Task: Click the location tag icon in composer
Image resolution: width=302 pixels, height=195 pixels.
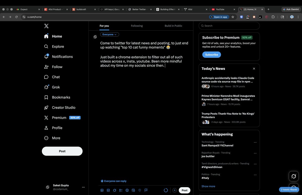Action: click(140, 190)
